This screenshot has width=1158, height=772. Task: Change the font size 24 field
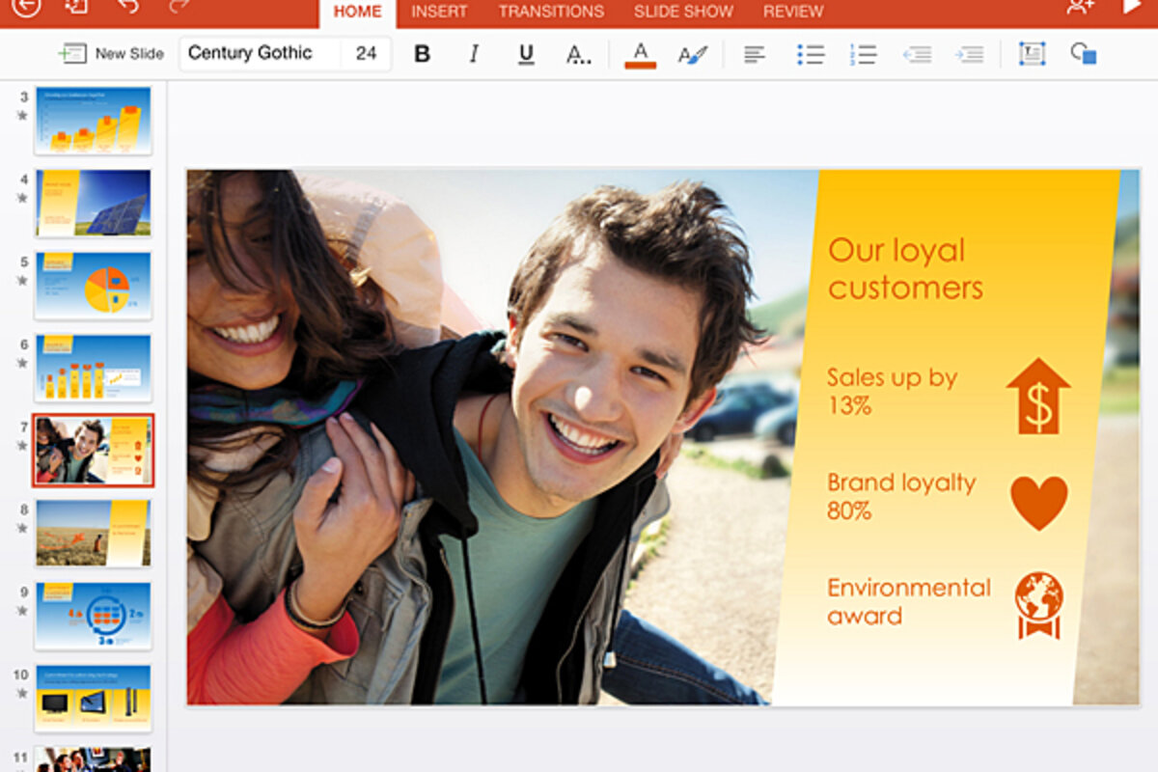tap(366, 54)
